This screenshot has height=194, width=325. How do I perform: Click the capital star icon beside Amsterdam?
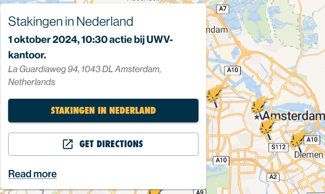coord(257,117)
